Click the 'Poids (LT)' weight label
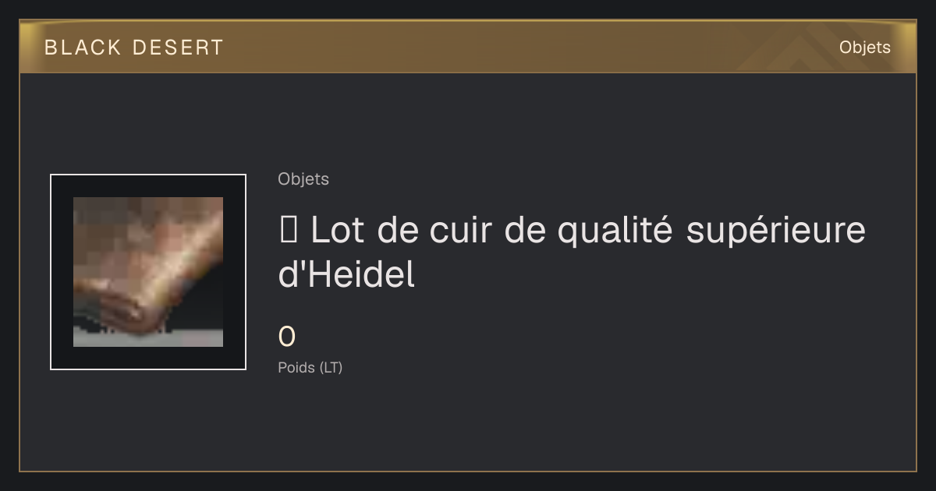Viewport: 936px width, 491px height. [310, 368]
